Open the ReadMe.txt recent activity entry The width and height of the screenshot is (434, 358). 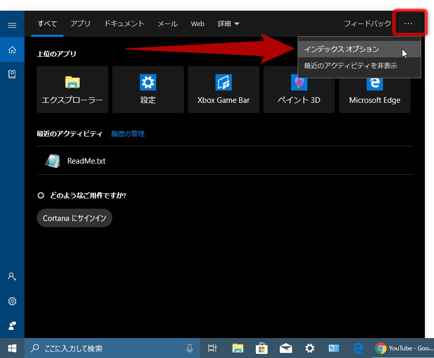(225, 161)
